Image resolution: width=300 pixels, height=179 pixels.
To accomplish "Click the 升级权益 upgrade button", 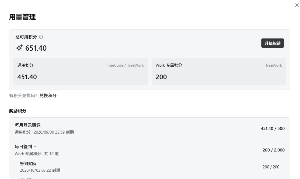I will [272, 43].
